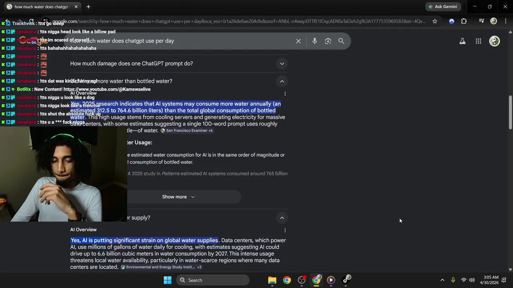Open the Google apps grid

[479, 41]
